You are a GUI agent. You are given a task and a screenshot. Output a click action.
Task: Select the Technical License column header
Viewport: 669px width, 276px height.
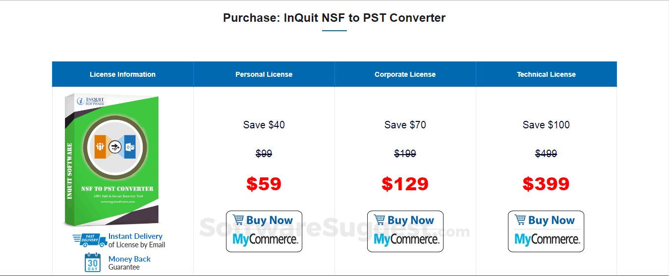[546, 74]
